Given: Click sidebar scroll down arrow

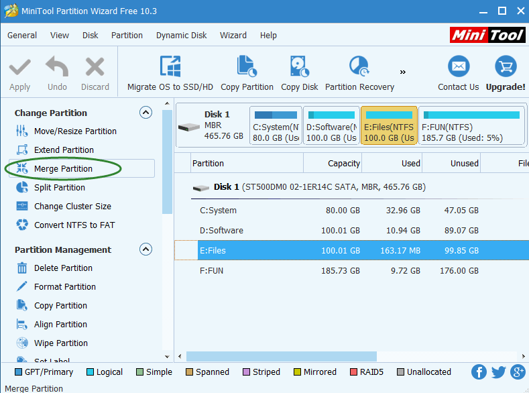Looking at the screenshot, I should 167,357.
